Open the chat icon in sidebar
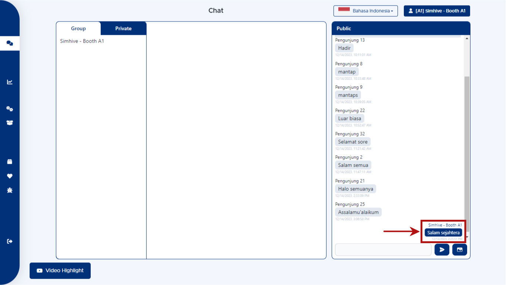 click(x=10, y=43)
